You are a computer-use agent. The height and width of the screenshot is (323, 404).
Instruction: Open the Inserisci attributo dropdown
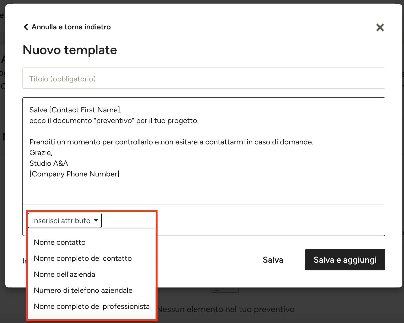[65, 220]
